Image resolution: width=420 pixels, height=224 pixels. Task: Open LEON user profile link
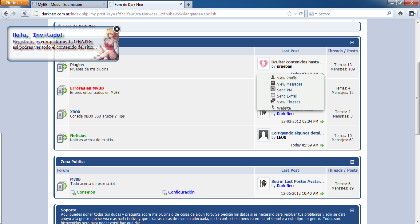tap(282, 138)
